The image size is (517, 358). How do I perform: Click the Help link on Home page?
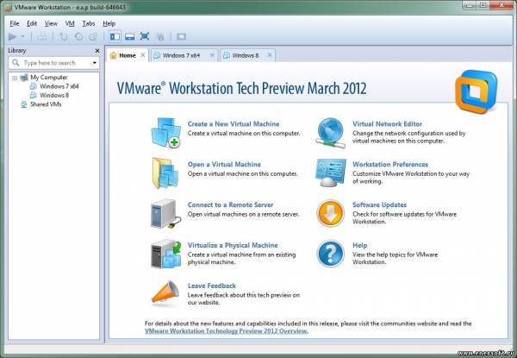pyautogui.click(x=359, y=246)
